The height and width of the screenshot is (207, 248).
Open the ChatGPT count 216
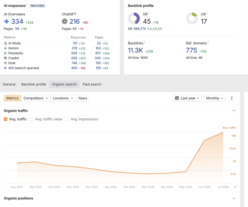coord(74,21)
